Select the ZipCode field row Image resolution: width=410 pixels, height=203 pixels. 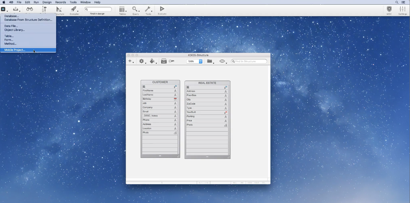pos(207,104)
